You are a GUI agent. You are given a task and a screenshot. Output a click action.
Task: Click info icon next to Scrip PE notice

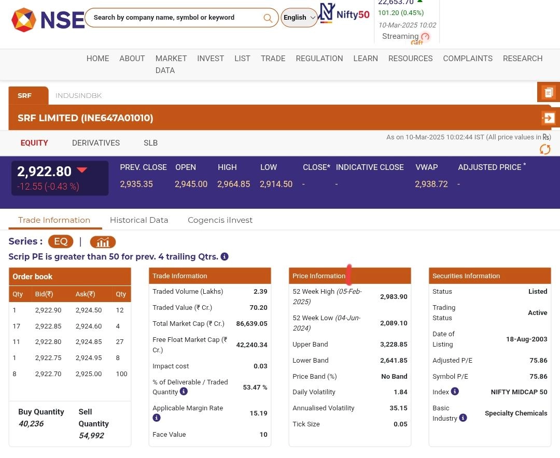tap(225, 256)
